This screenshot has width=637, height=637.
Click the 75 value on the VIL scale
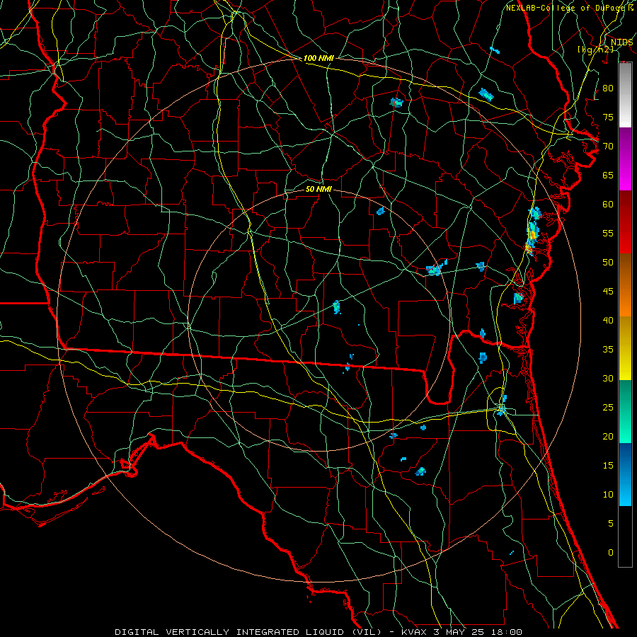pos(608,117)
